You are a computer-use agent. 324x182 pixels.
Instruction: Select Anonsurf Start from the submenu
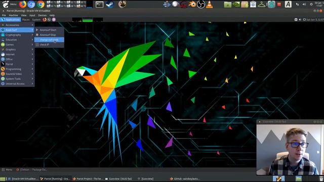click(49, 30)
